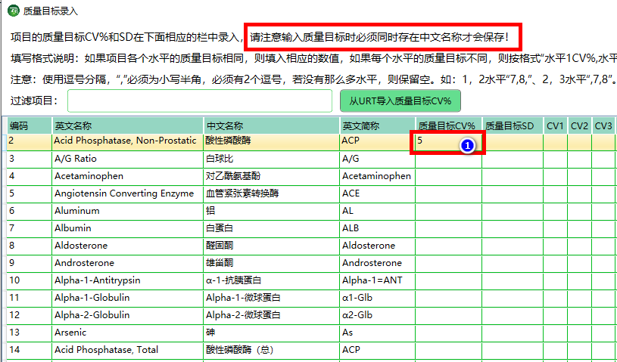Click the Aldosterone 质量目标SD cell

click(512, 246)
